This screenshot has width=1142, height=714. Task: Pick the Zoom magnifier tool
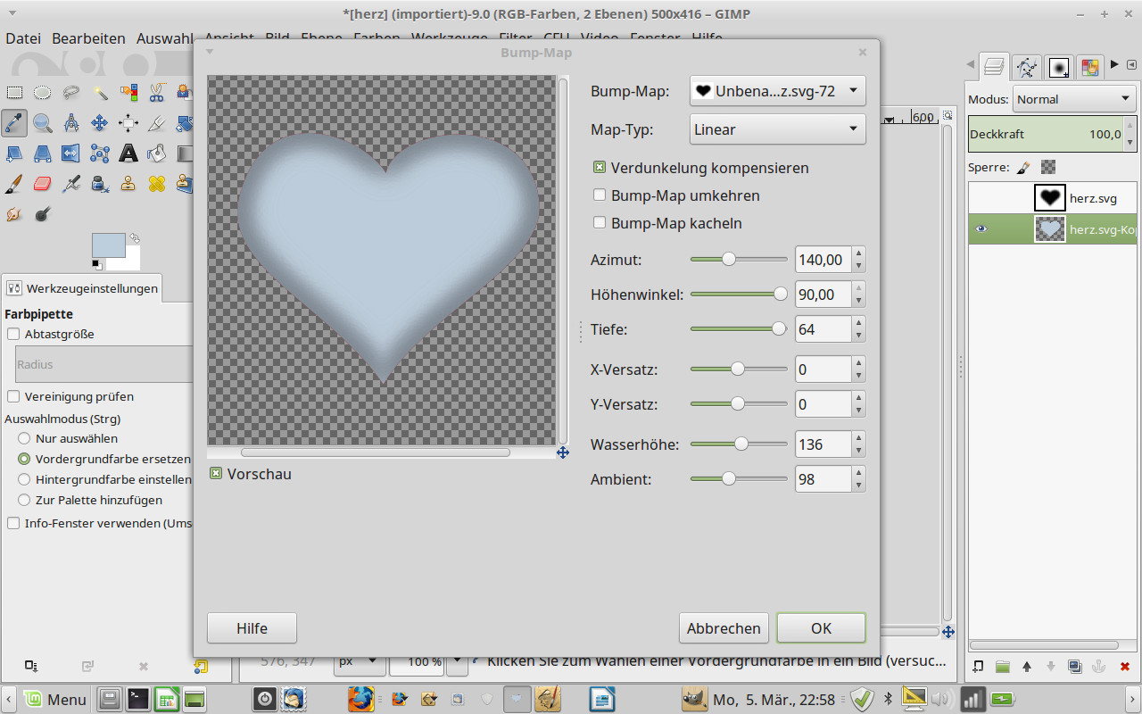[43, 122]
